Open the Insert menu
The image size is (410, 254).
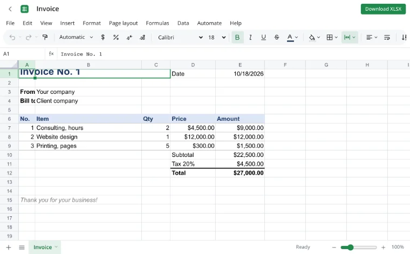coord(67,23)
